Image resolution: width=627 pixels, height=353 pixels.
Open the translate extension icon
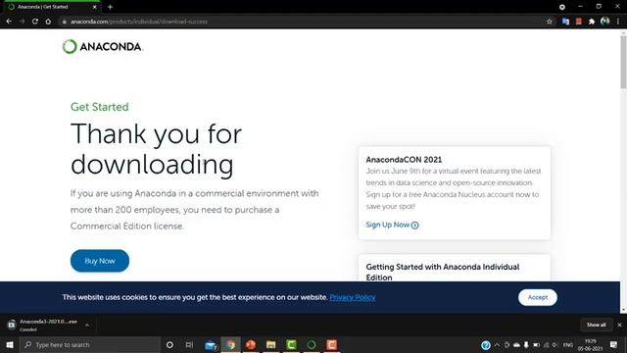565,22
